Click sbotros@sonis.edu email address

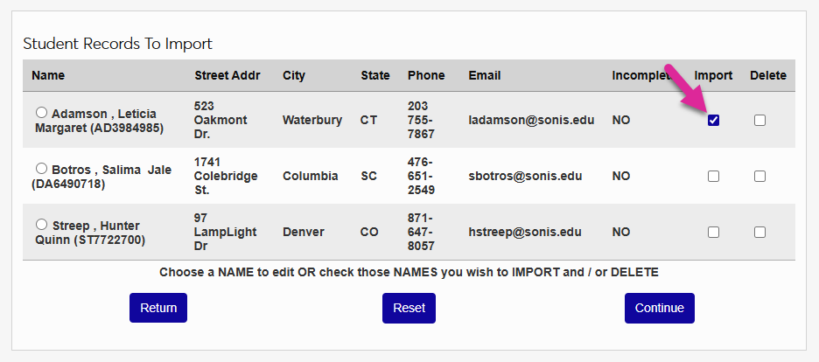[x=525, y=176]
